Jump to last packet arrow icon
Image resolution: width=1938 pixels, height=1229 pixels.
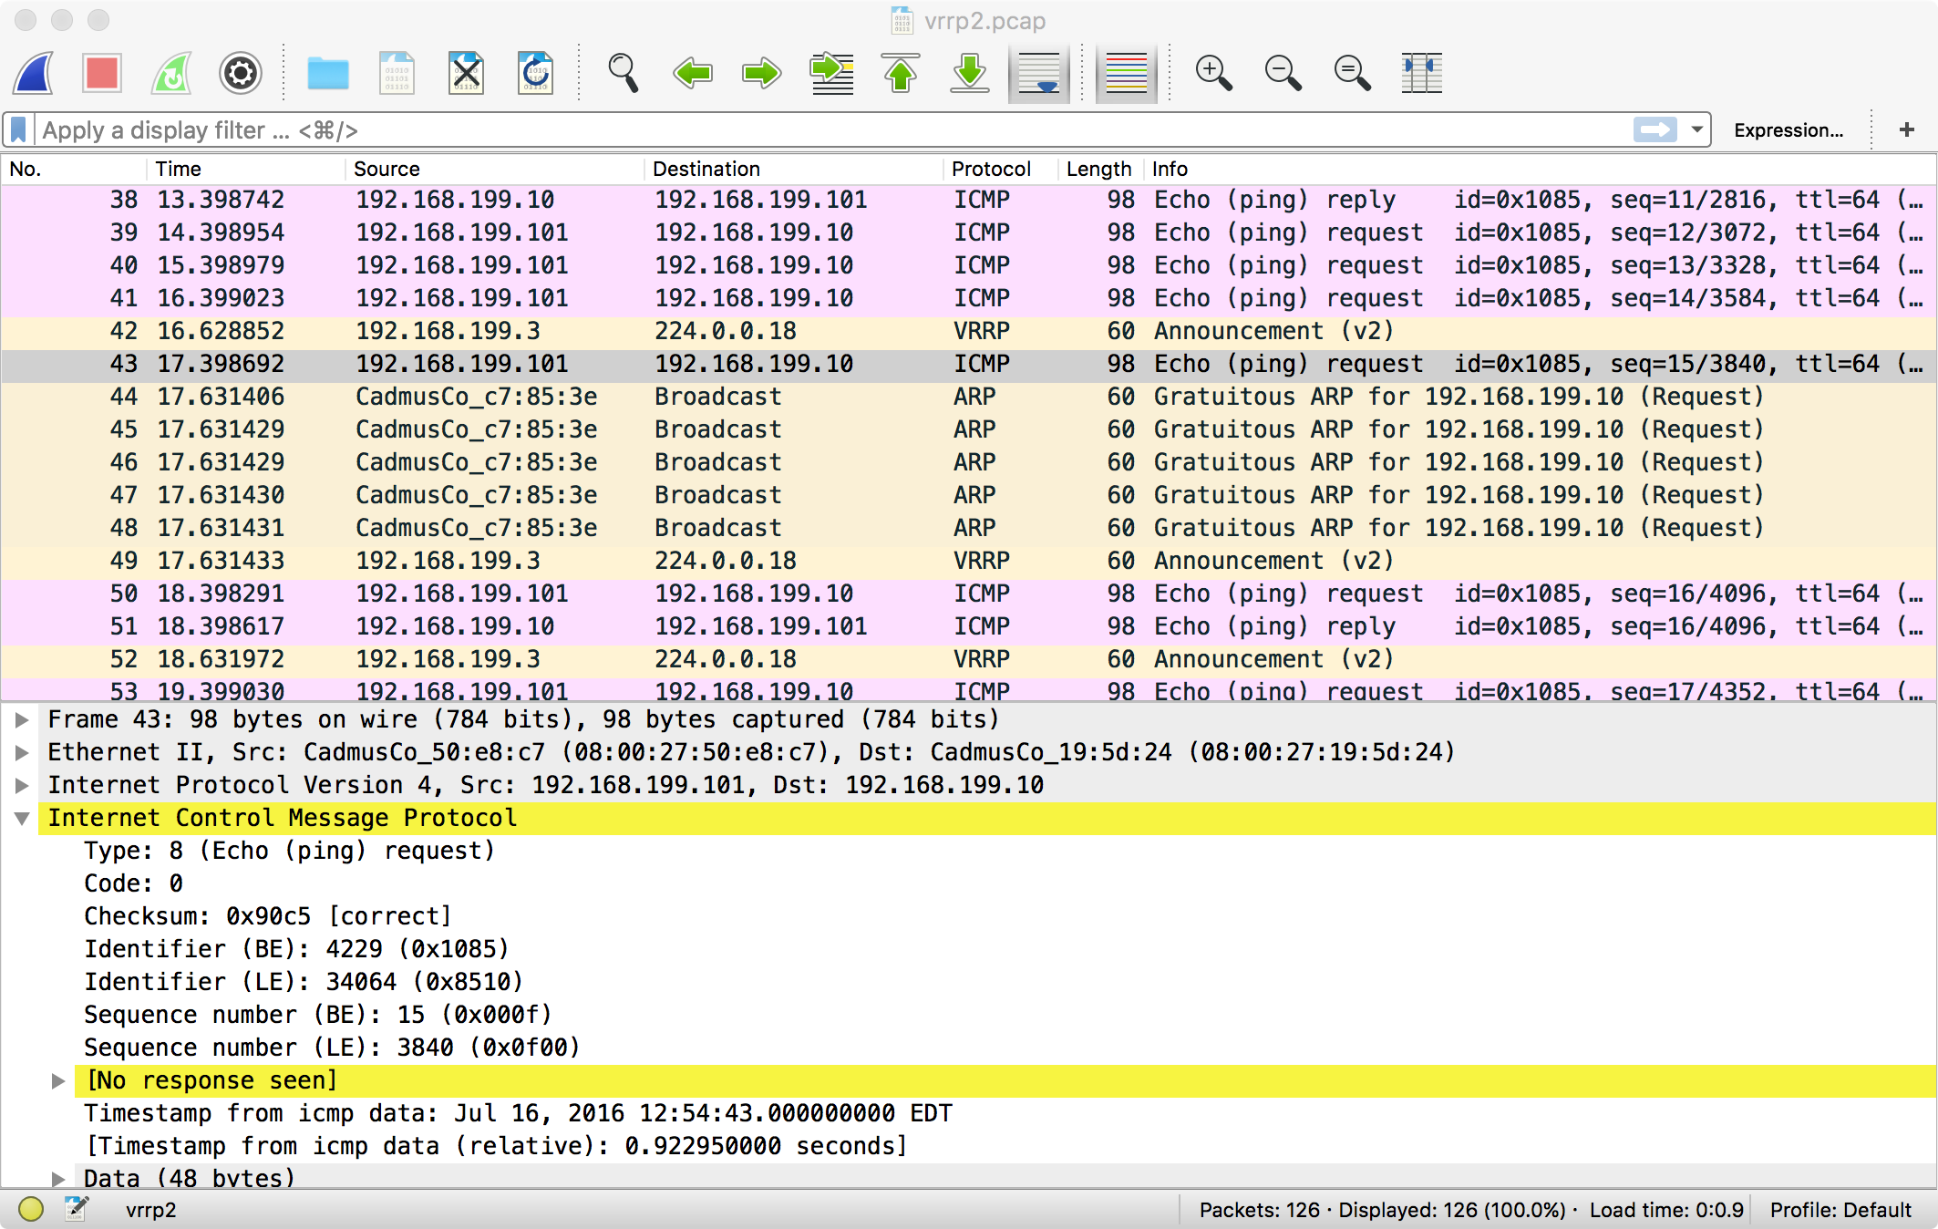coord(969,73)
